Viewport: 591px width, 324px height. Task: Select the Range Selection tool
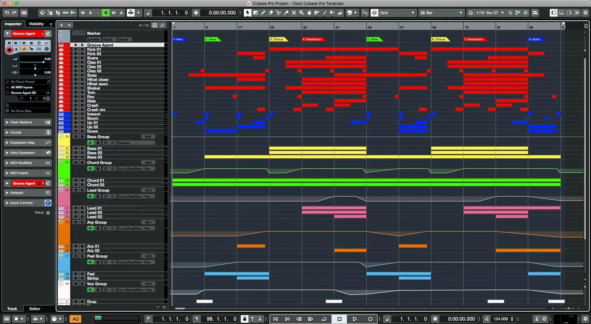(x=255, y=13)
